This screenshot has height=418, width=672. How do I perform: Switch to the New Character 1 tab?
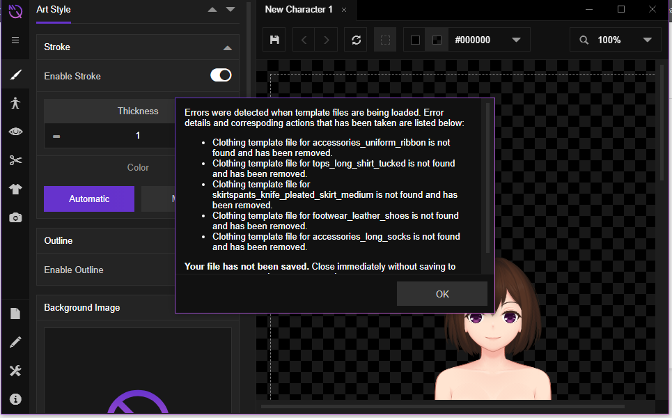pos(299,10)
